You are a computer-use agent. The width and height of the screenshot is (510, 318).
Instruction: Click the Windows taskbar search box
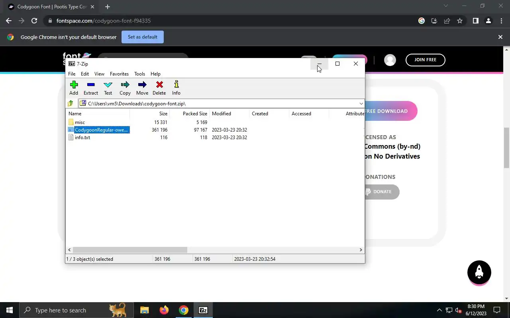click(x=76, y=310)
